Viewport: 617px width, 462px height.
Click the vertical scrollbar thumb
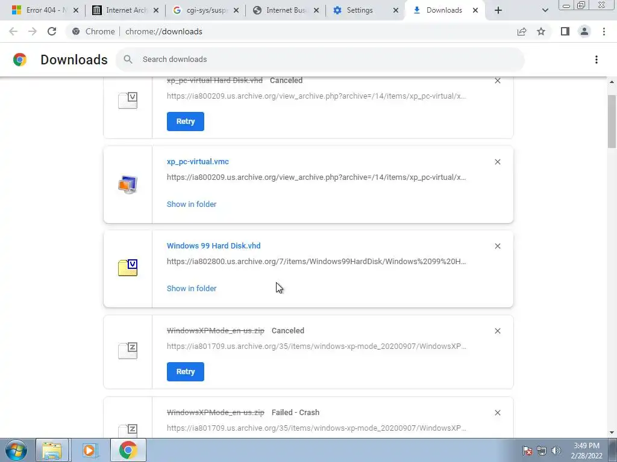[612, 122]
